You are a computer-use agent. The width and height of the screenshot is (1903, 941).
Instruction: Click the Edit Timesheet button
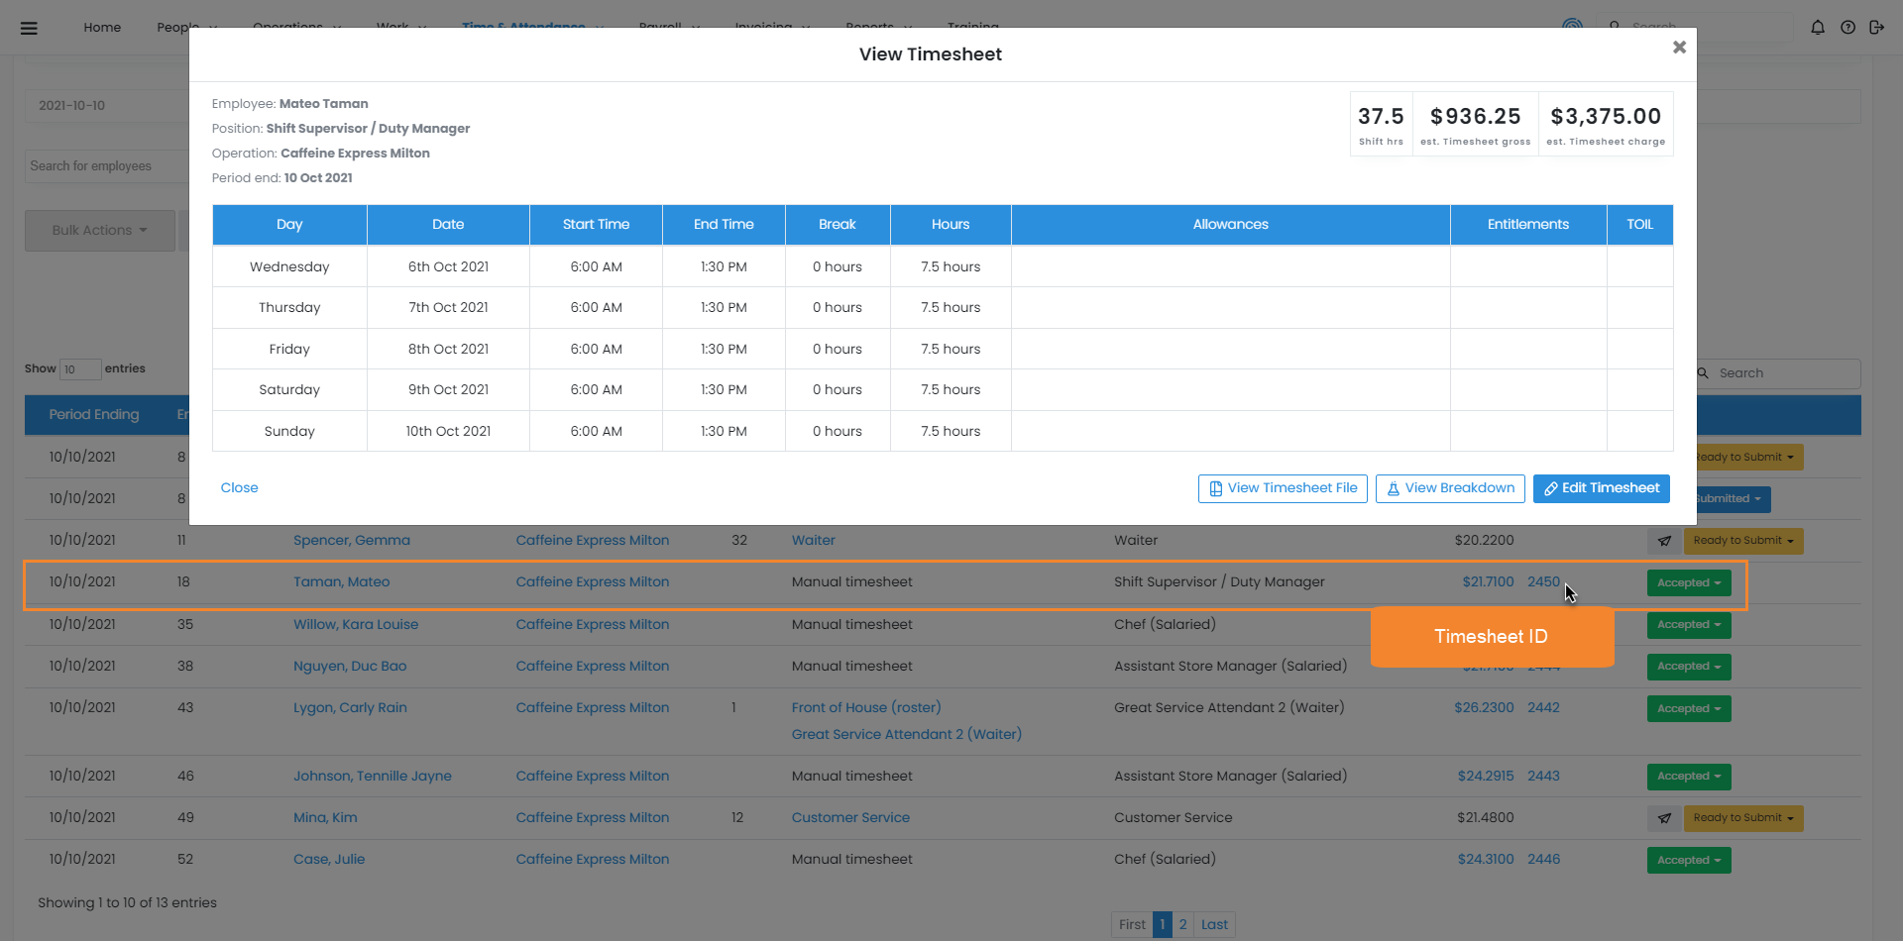(x=1602, y=488)
